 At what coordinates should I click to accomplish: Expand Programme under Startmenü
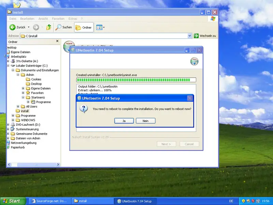pos(28,102)
